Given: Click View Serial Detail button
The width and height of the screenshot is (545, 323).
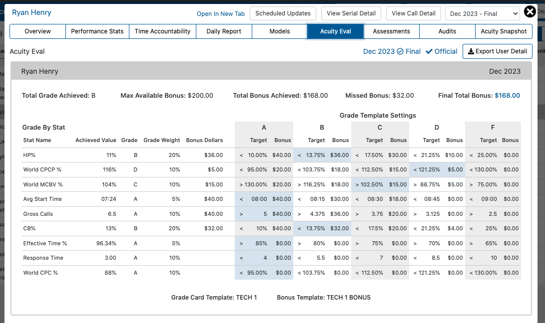Looking at the screenshot, I should [x=351, y=13].
